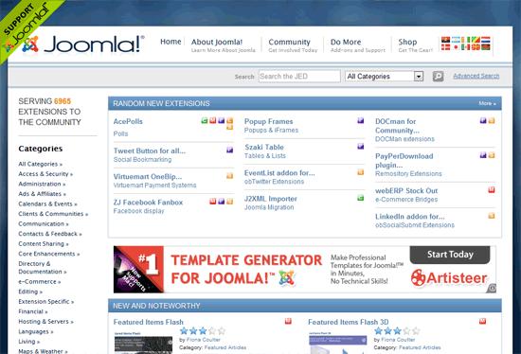Select the diagonal green-yellow-red Congo flag
Image resolution: width=521 pixels, height=354 pixels.
pyautogui.click(x=476, y=40)
